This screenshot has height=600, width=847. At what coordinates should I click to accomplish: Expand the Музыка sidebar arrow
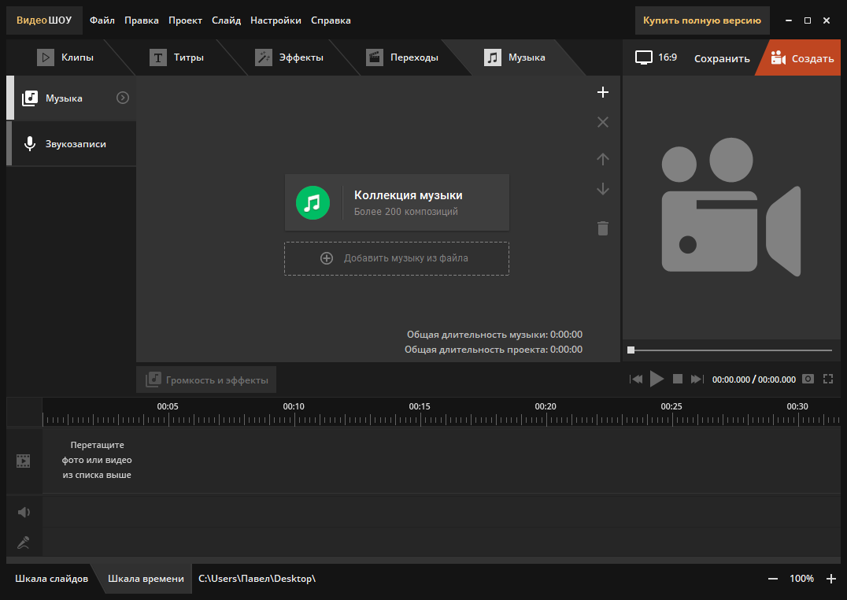tap(123, 98)
